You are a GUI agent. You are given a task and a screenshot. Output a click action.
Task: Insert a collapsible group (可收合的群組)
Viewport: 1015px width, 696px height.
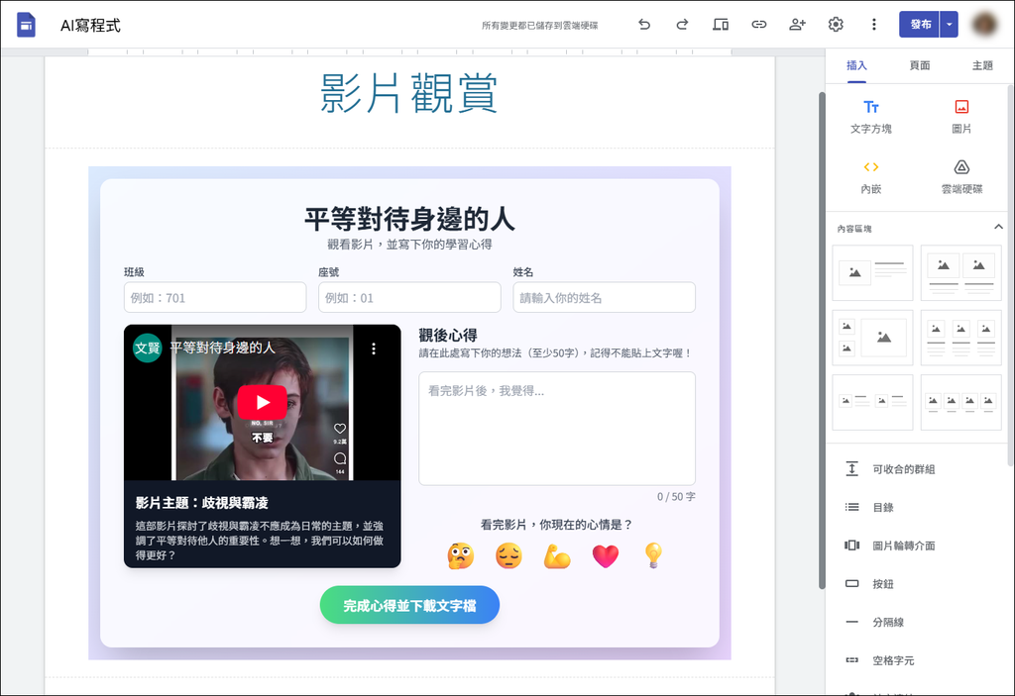[x=903, y=469]
